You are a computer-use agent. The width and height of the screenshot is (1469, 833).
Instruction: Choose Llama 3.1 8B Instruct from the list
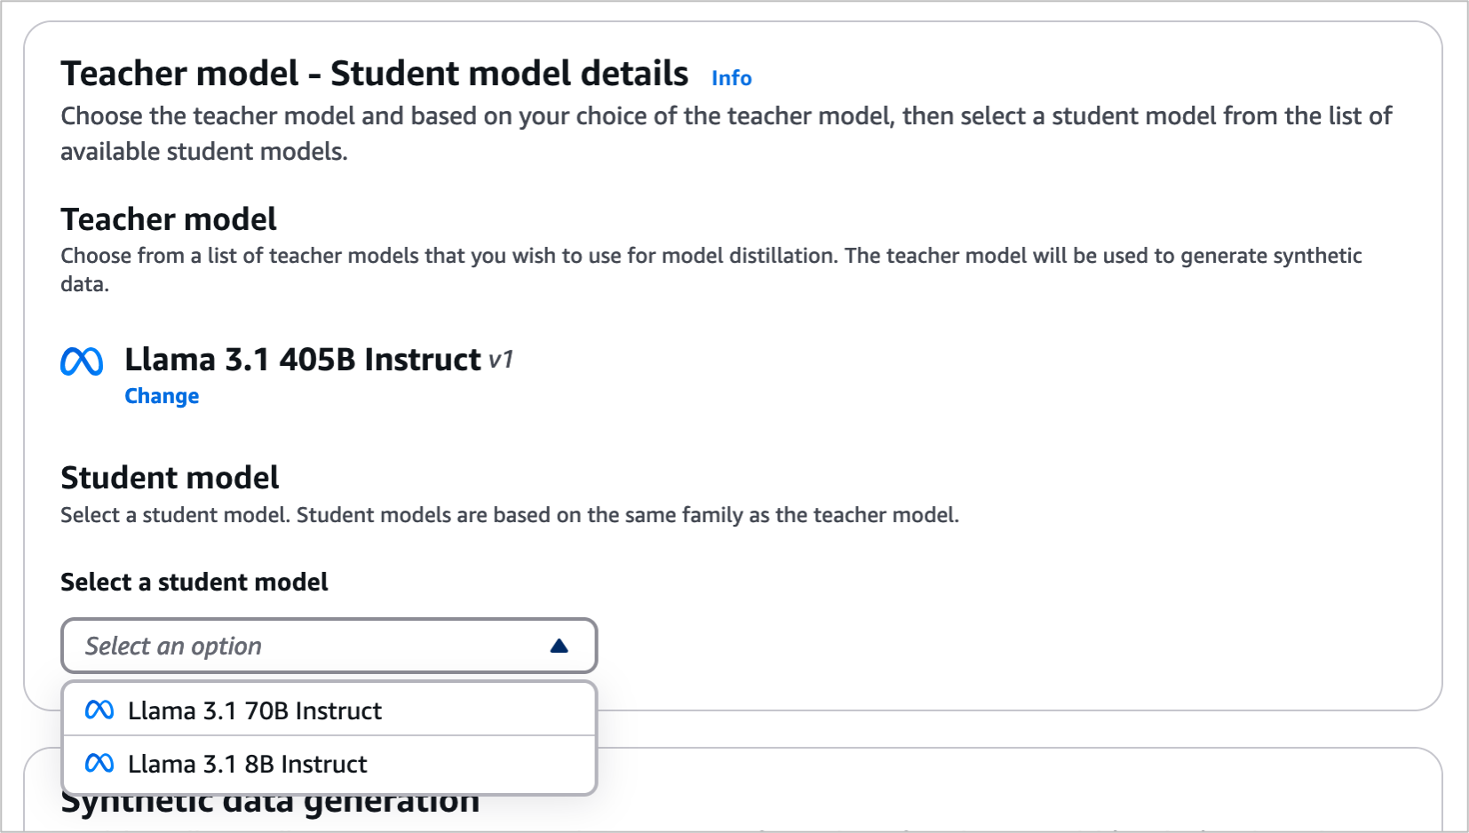tap(248, 764)
